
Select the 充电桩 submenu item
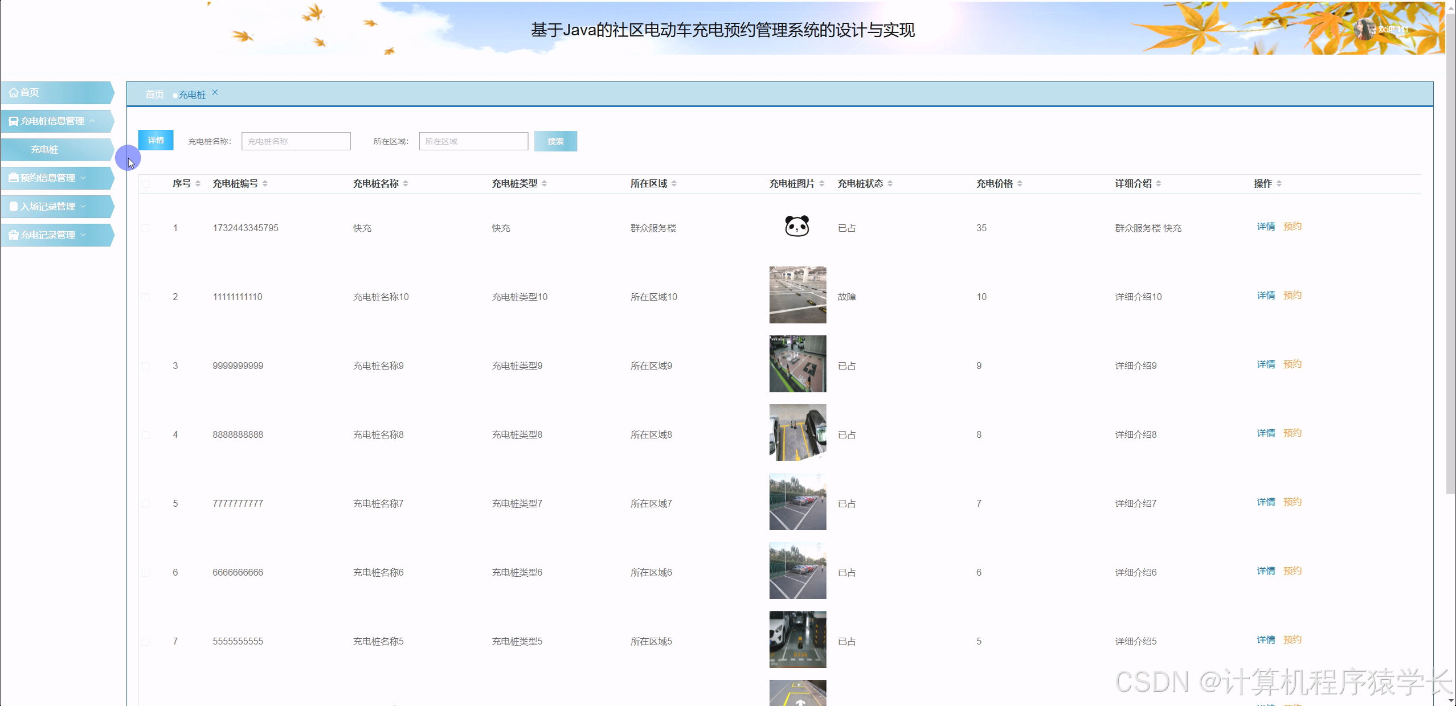pos(44,149)
